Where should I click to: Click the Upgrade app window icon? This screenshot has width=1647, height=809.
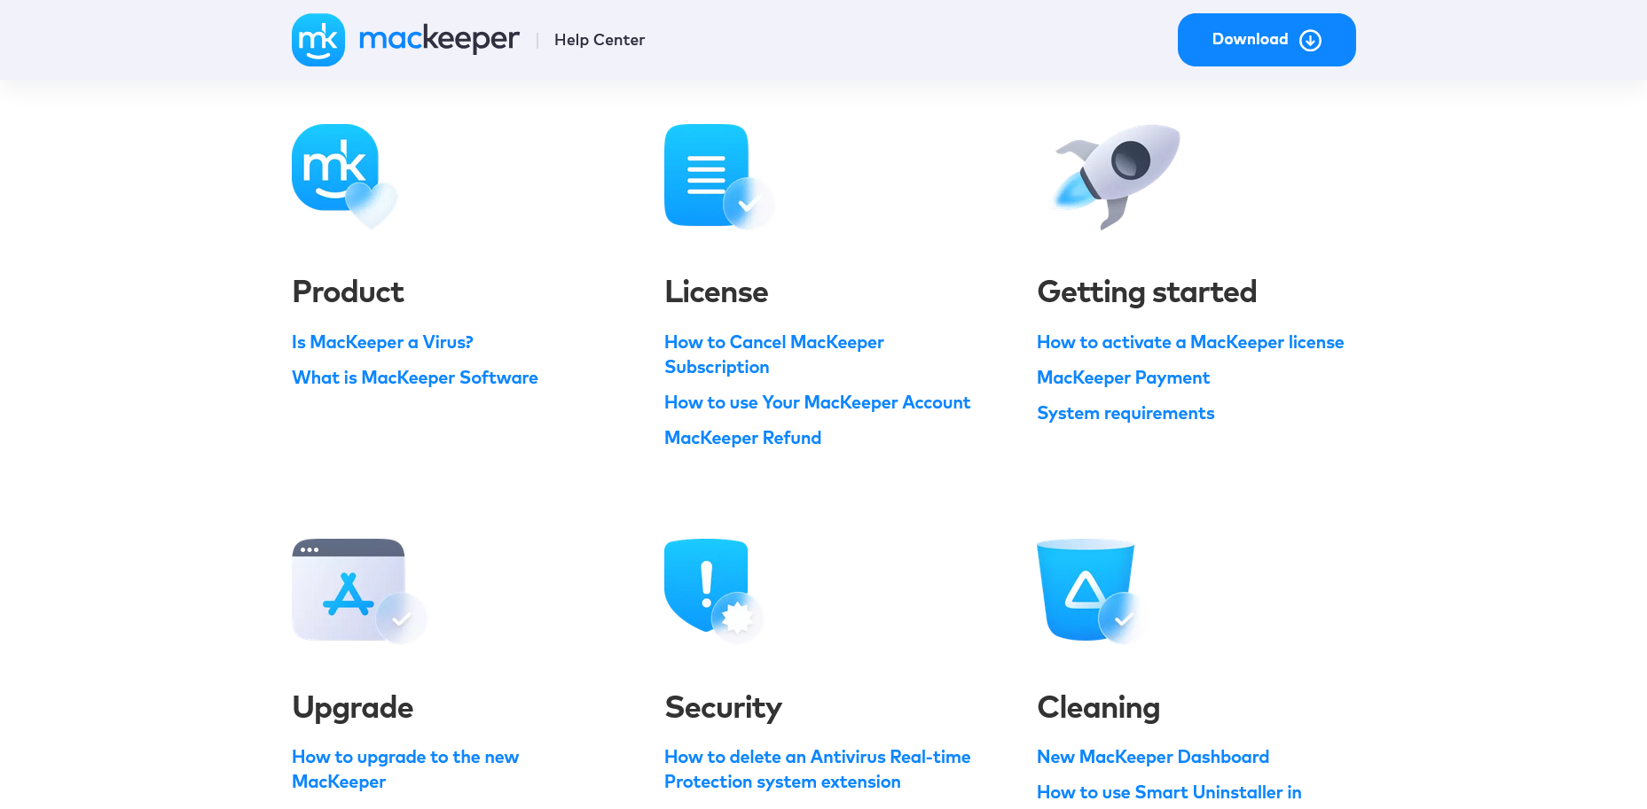tap(360, 591)
